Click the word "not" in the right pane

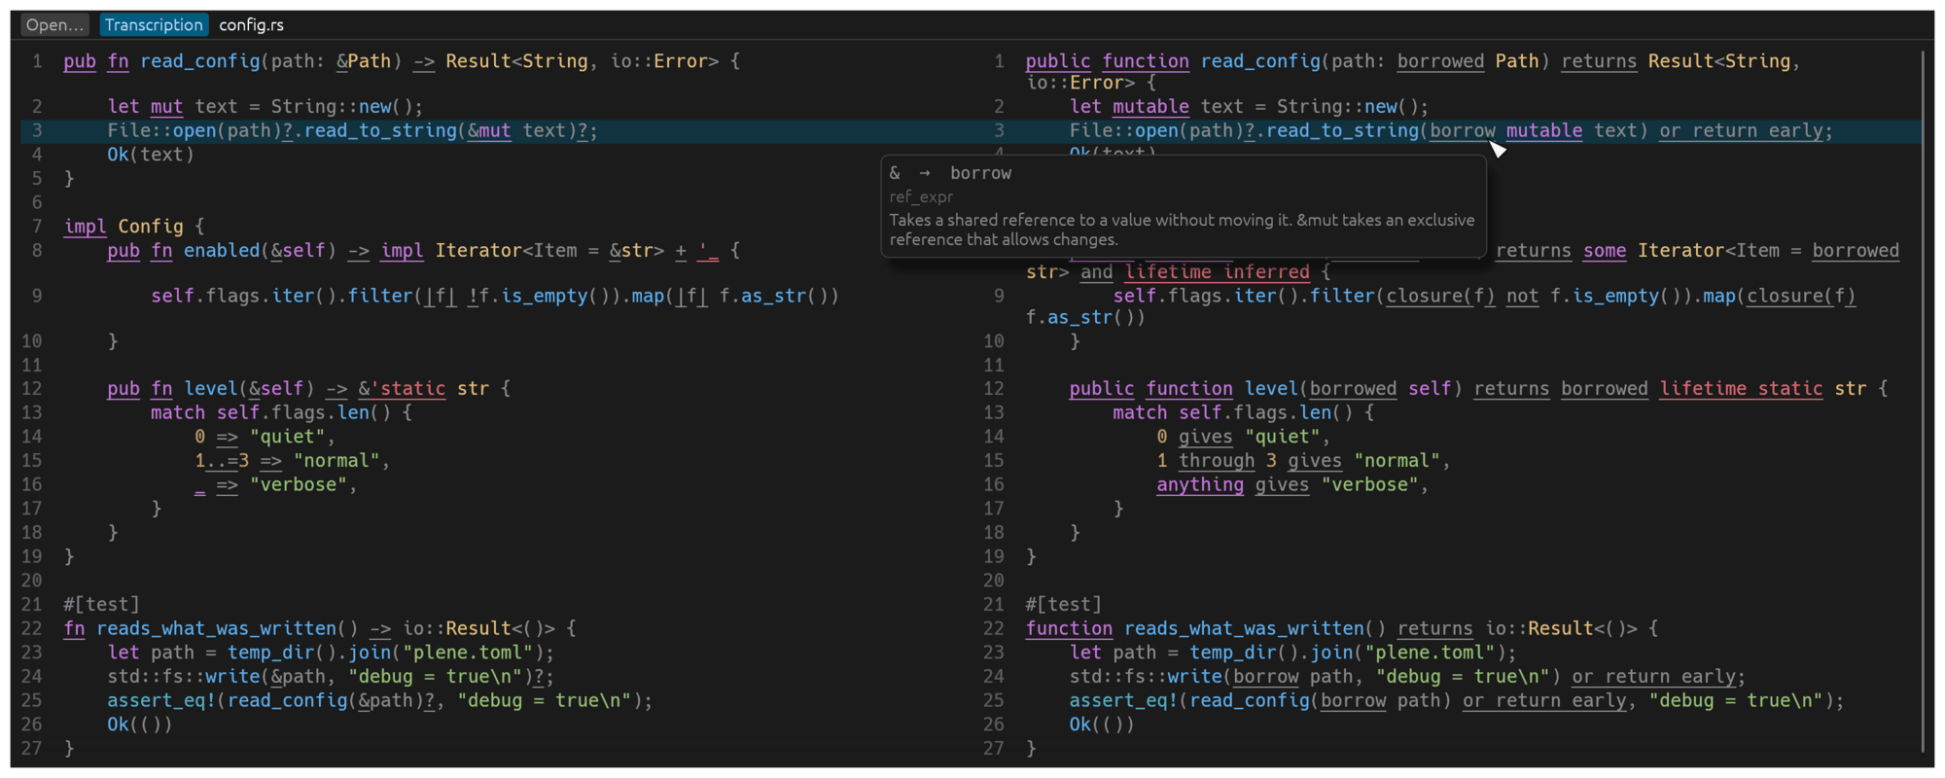[x=1522, y=296]
